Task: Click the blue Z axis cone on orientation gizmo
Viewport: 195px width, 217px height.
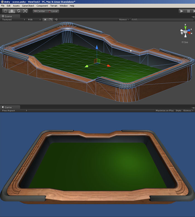Action: coord(189,30)
